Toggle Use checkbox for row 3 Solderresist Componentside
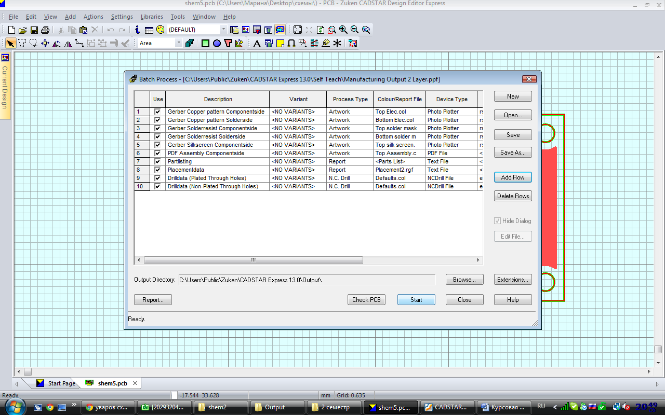This screenshot has height=415, width=665. click(x=157, y=128)
